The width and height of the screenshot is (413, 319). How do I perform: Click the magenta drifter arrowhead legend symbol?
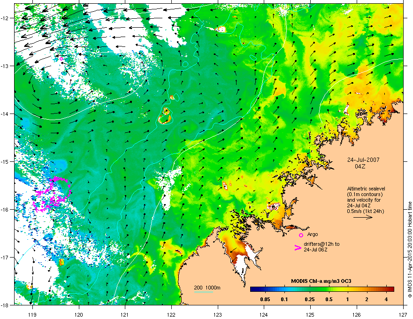point(298,247)
